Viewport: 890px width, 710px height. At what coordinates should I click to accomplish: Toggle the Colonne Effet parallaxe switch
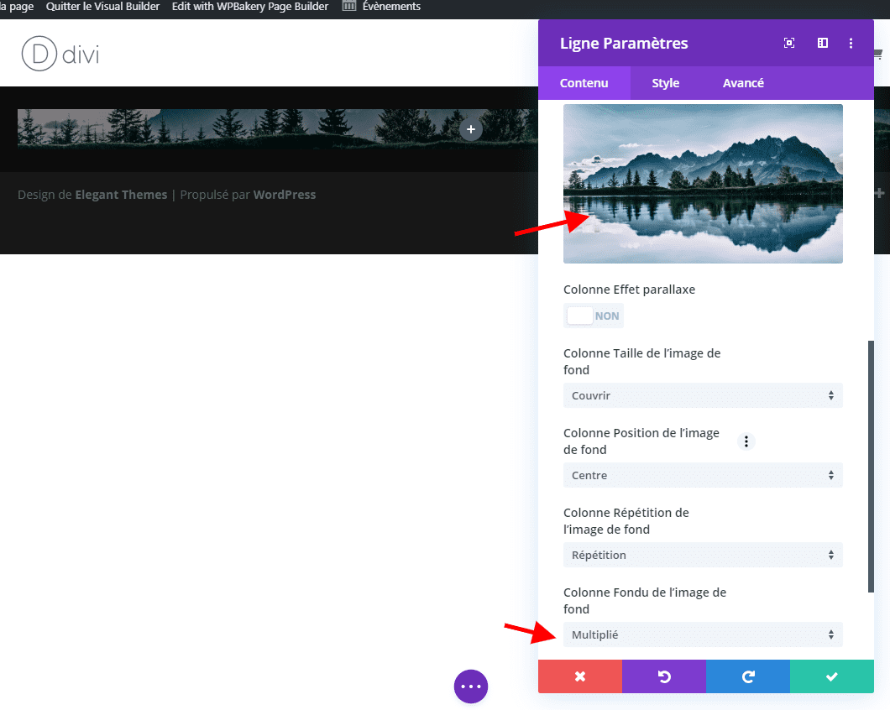click(x=593, y=316)
